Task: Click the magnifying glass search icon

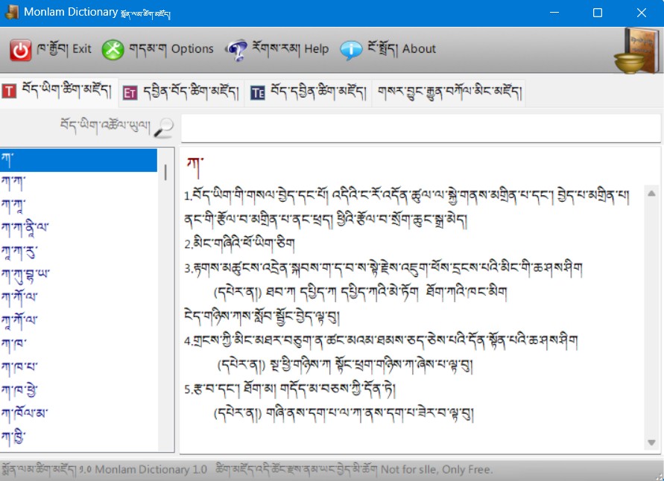Action: 165,126
